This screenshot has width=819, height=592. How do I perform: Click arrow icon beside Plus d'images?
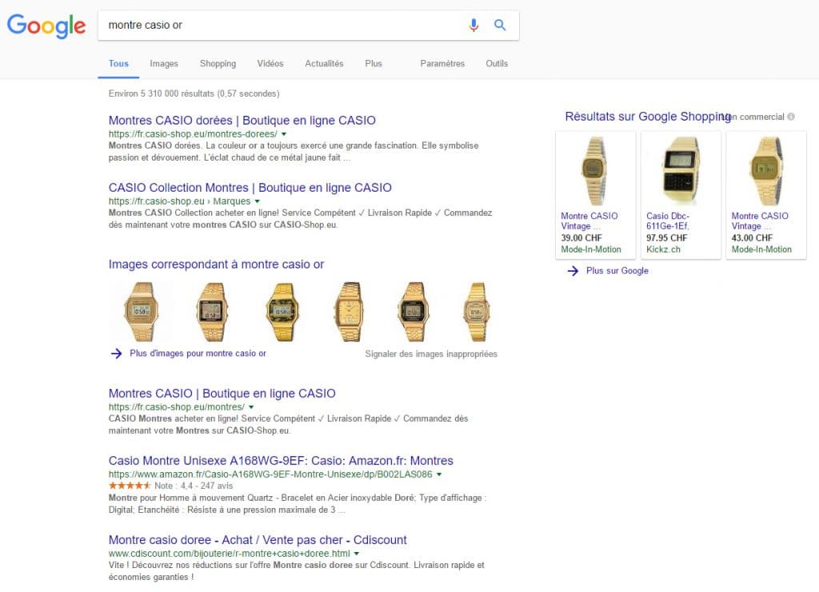coord(117,354)
